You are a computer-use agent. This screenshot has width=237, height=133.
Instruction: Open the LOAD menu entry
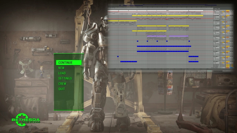tap(62, 73)
